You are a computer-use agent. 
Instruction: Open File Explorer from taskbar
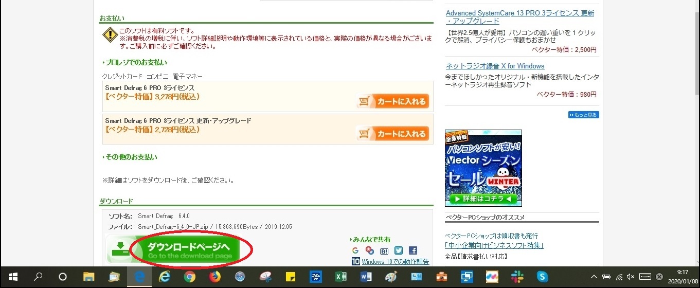(x=89, y=277)
